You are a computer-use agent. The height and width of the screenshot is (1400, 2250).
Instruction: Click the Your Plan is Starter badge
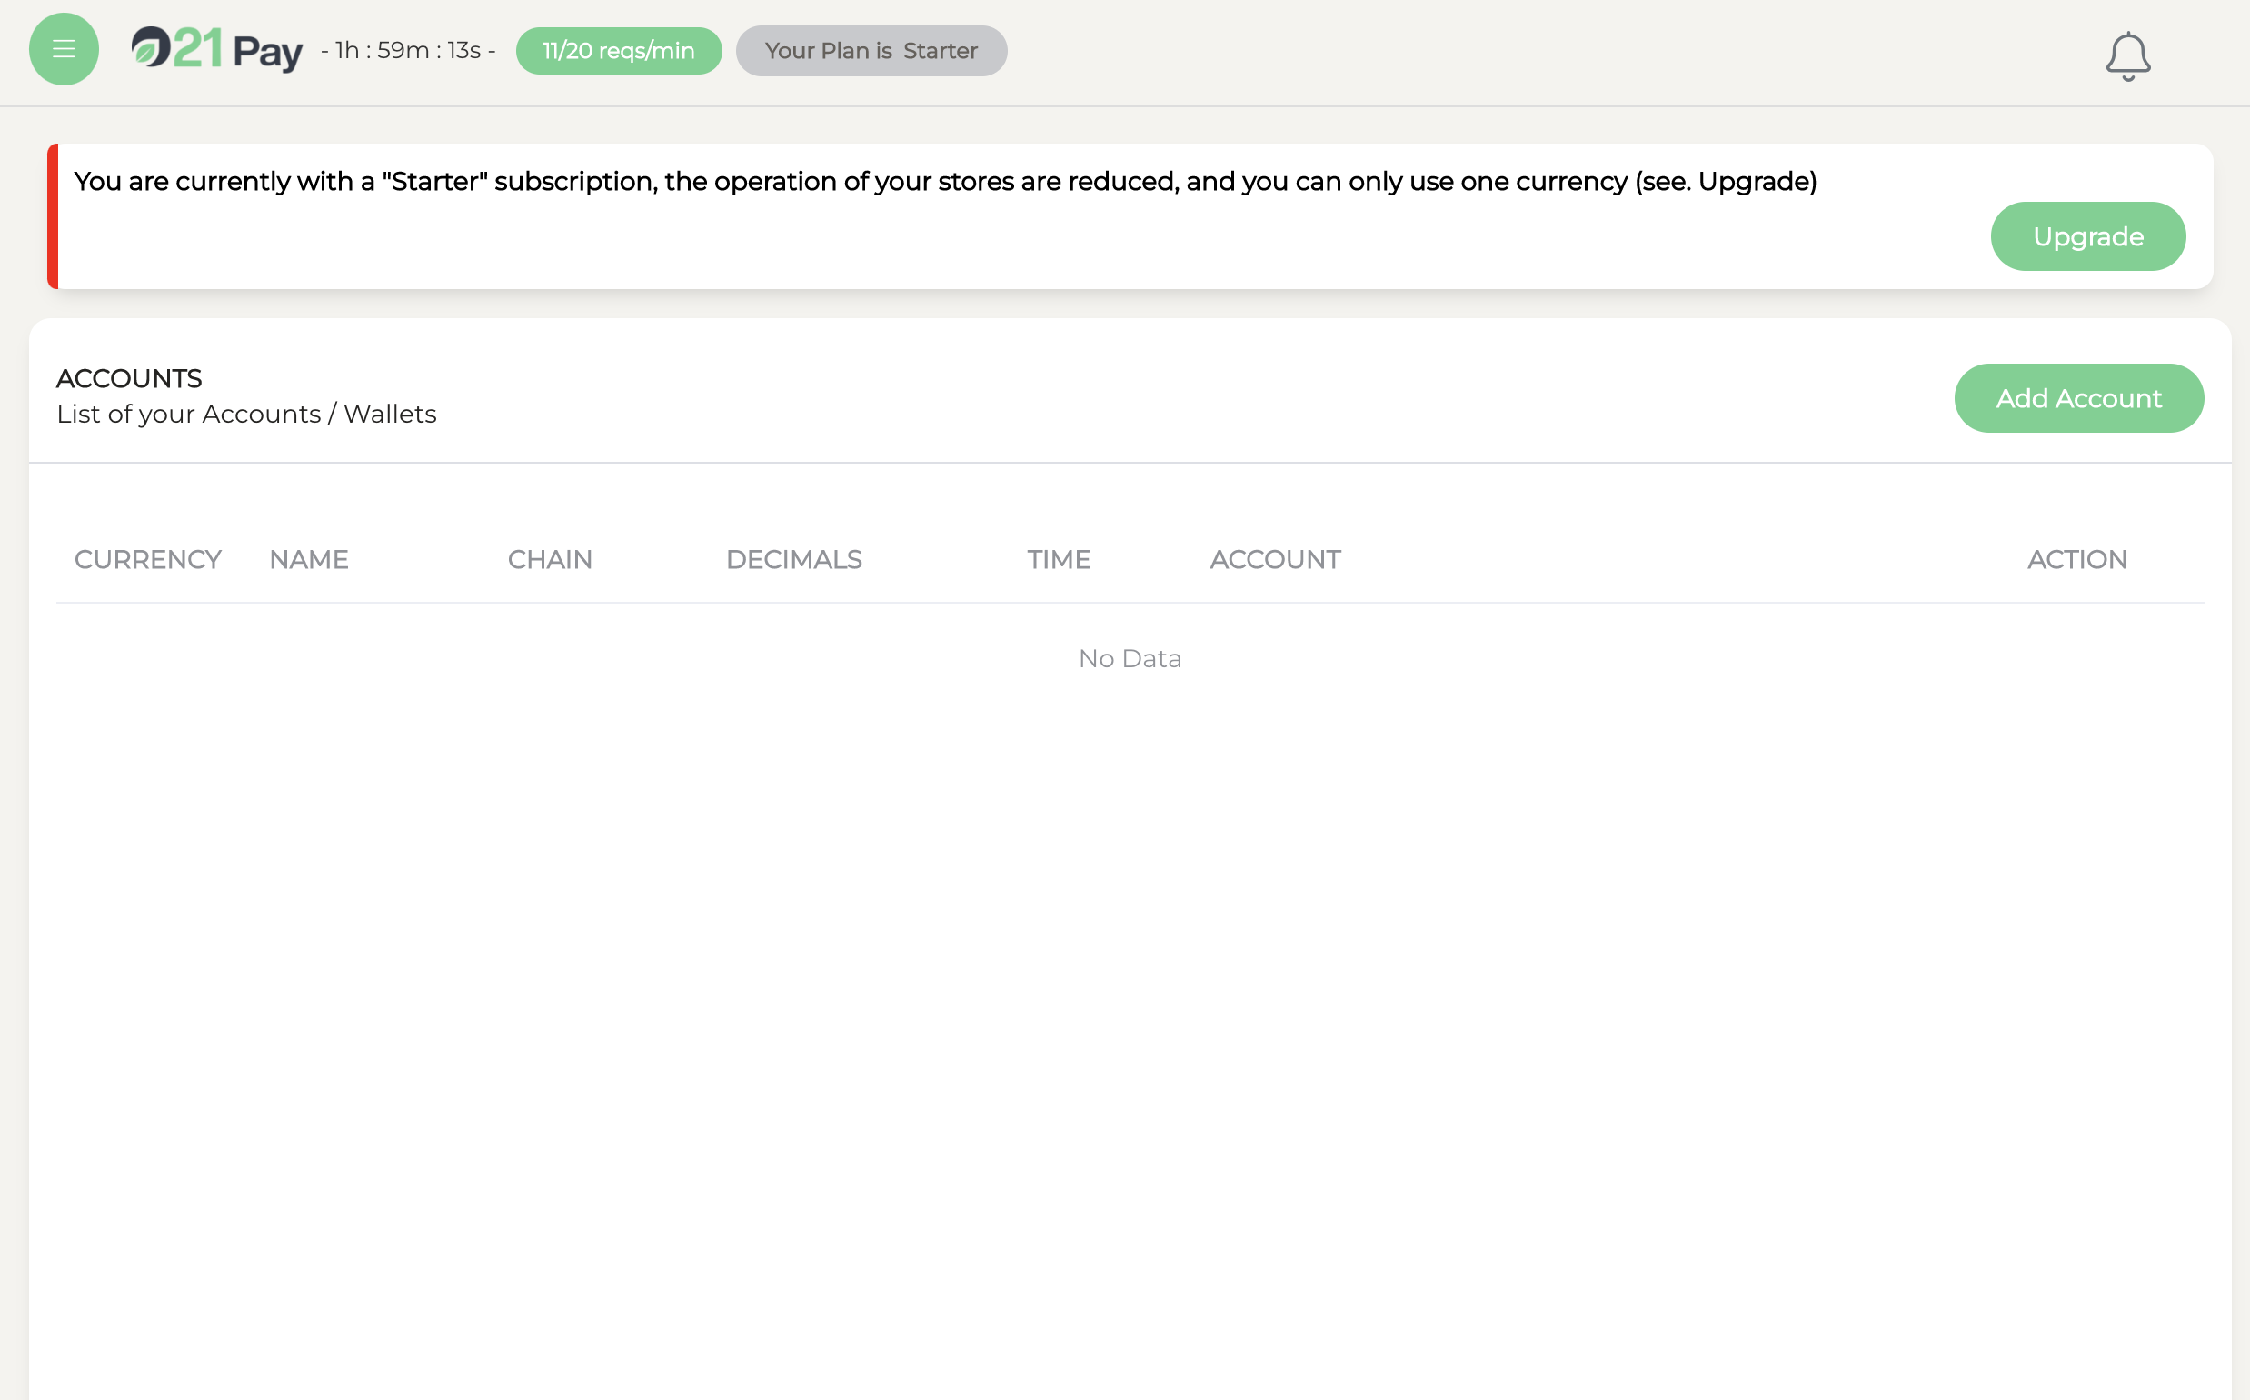pos(870,51)
